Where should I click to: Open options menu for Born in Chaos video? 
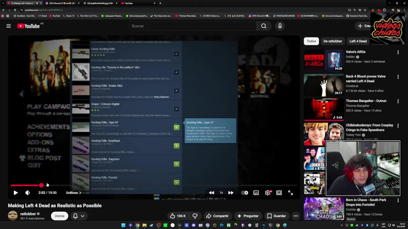398,200
